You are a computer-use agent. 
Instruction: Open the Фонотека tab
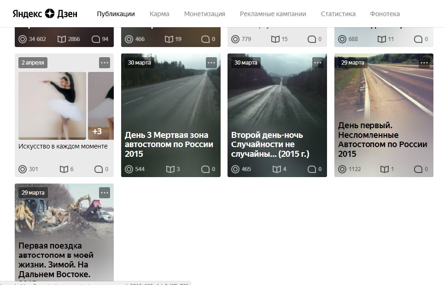pyautogui.click(x=385, y=14)
